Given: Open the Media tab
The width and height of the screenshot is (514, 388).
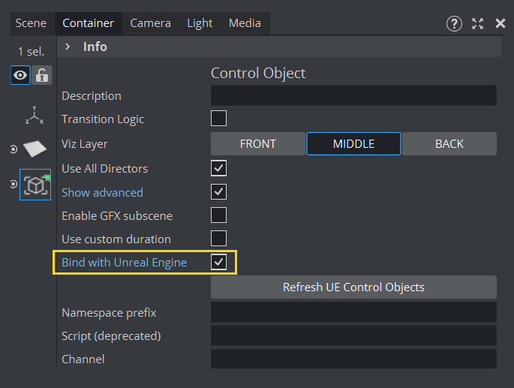Looking at the screenshot, I should (245, 23).
